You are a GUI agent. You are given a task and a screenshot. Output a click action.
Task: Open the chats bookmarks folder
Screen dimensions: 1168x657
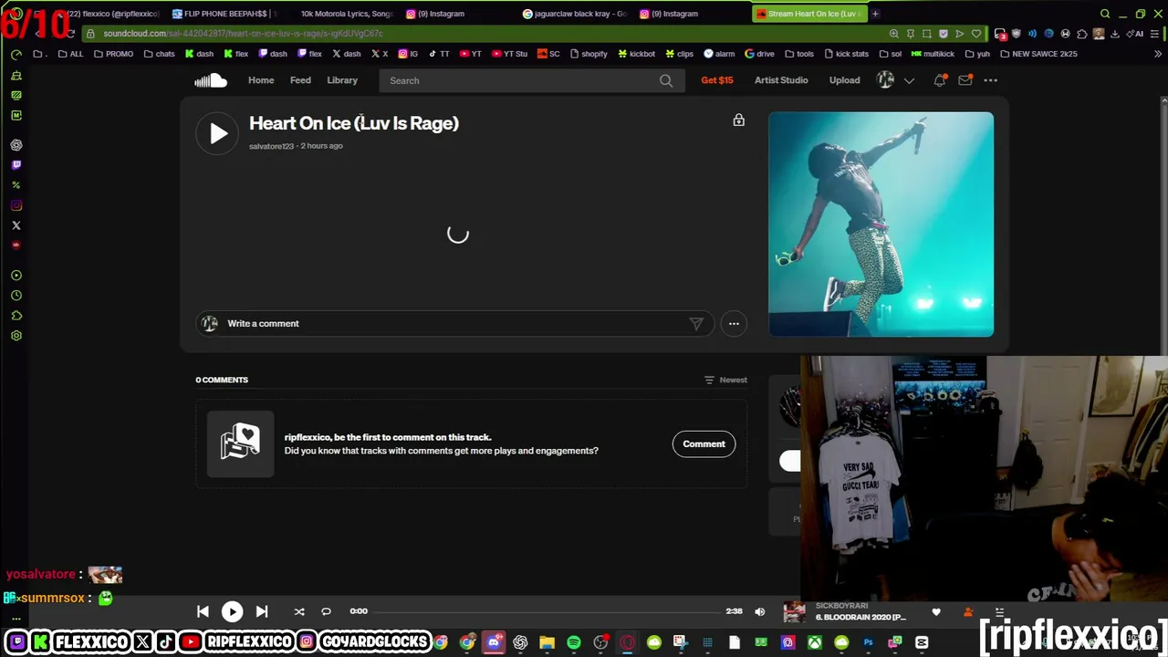point(159,54)
